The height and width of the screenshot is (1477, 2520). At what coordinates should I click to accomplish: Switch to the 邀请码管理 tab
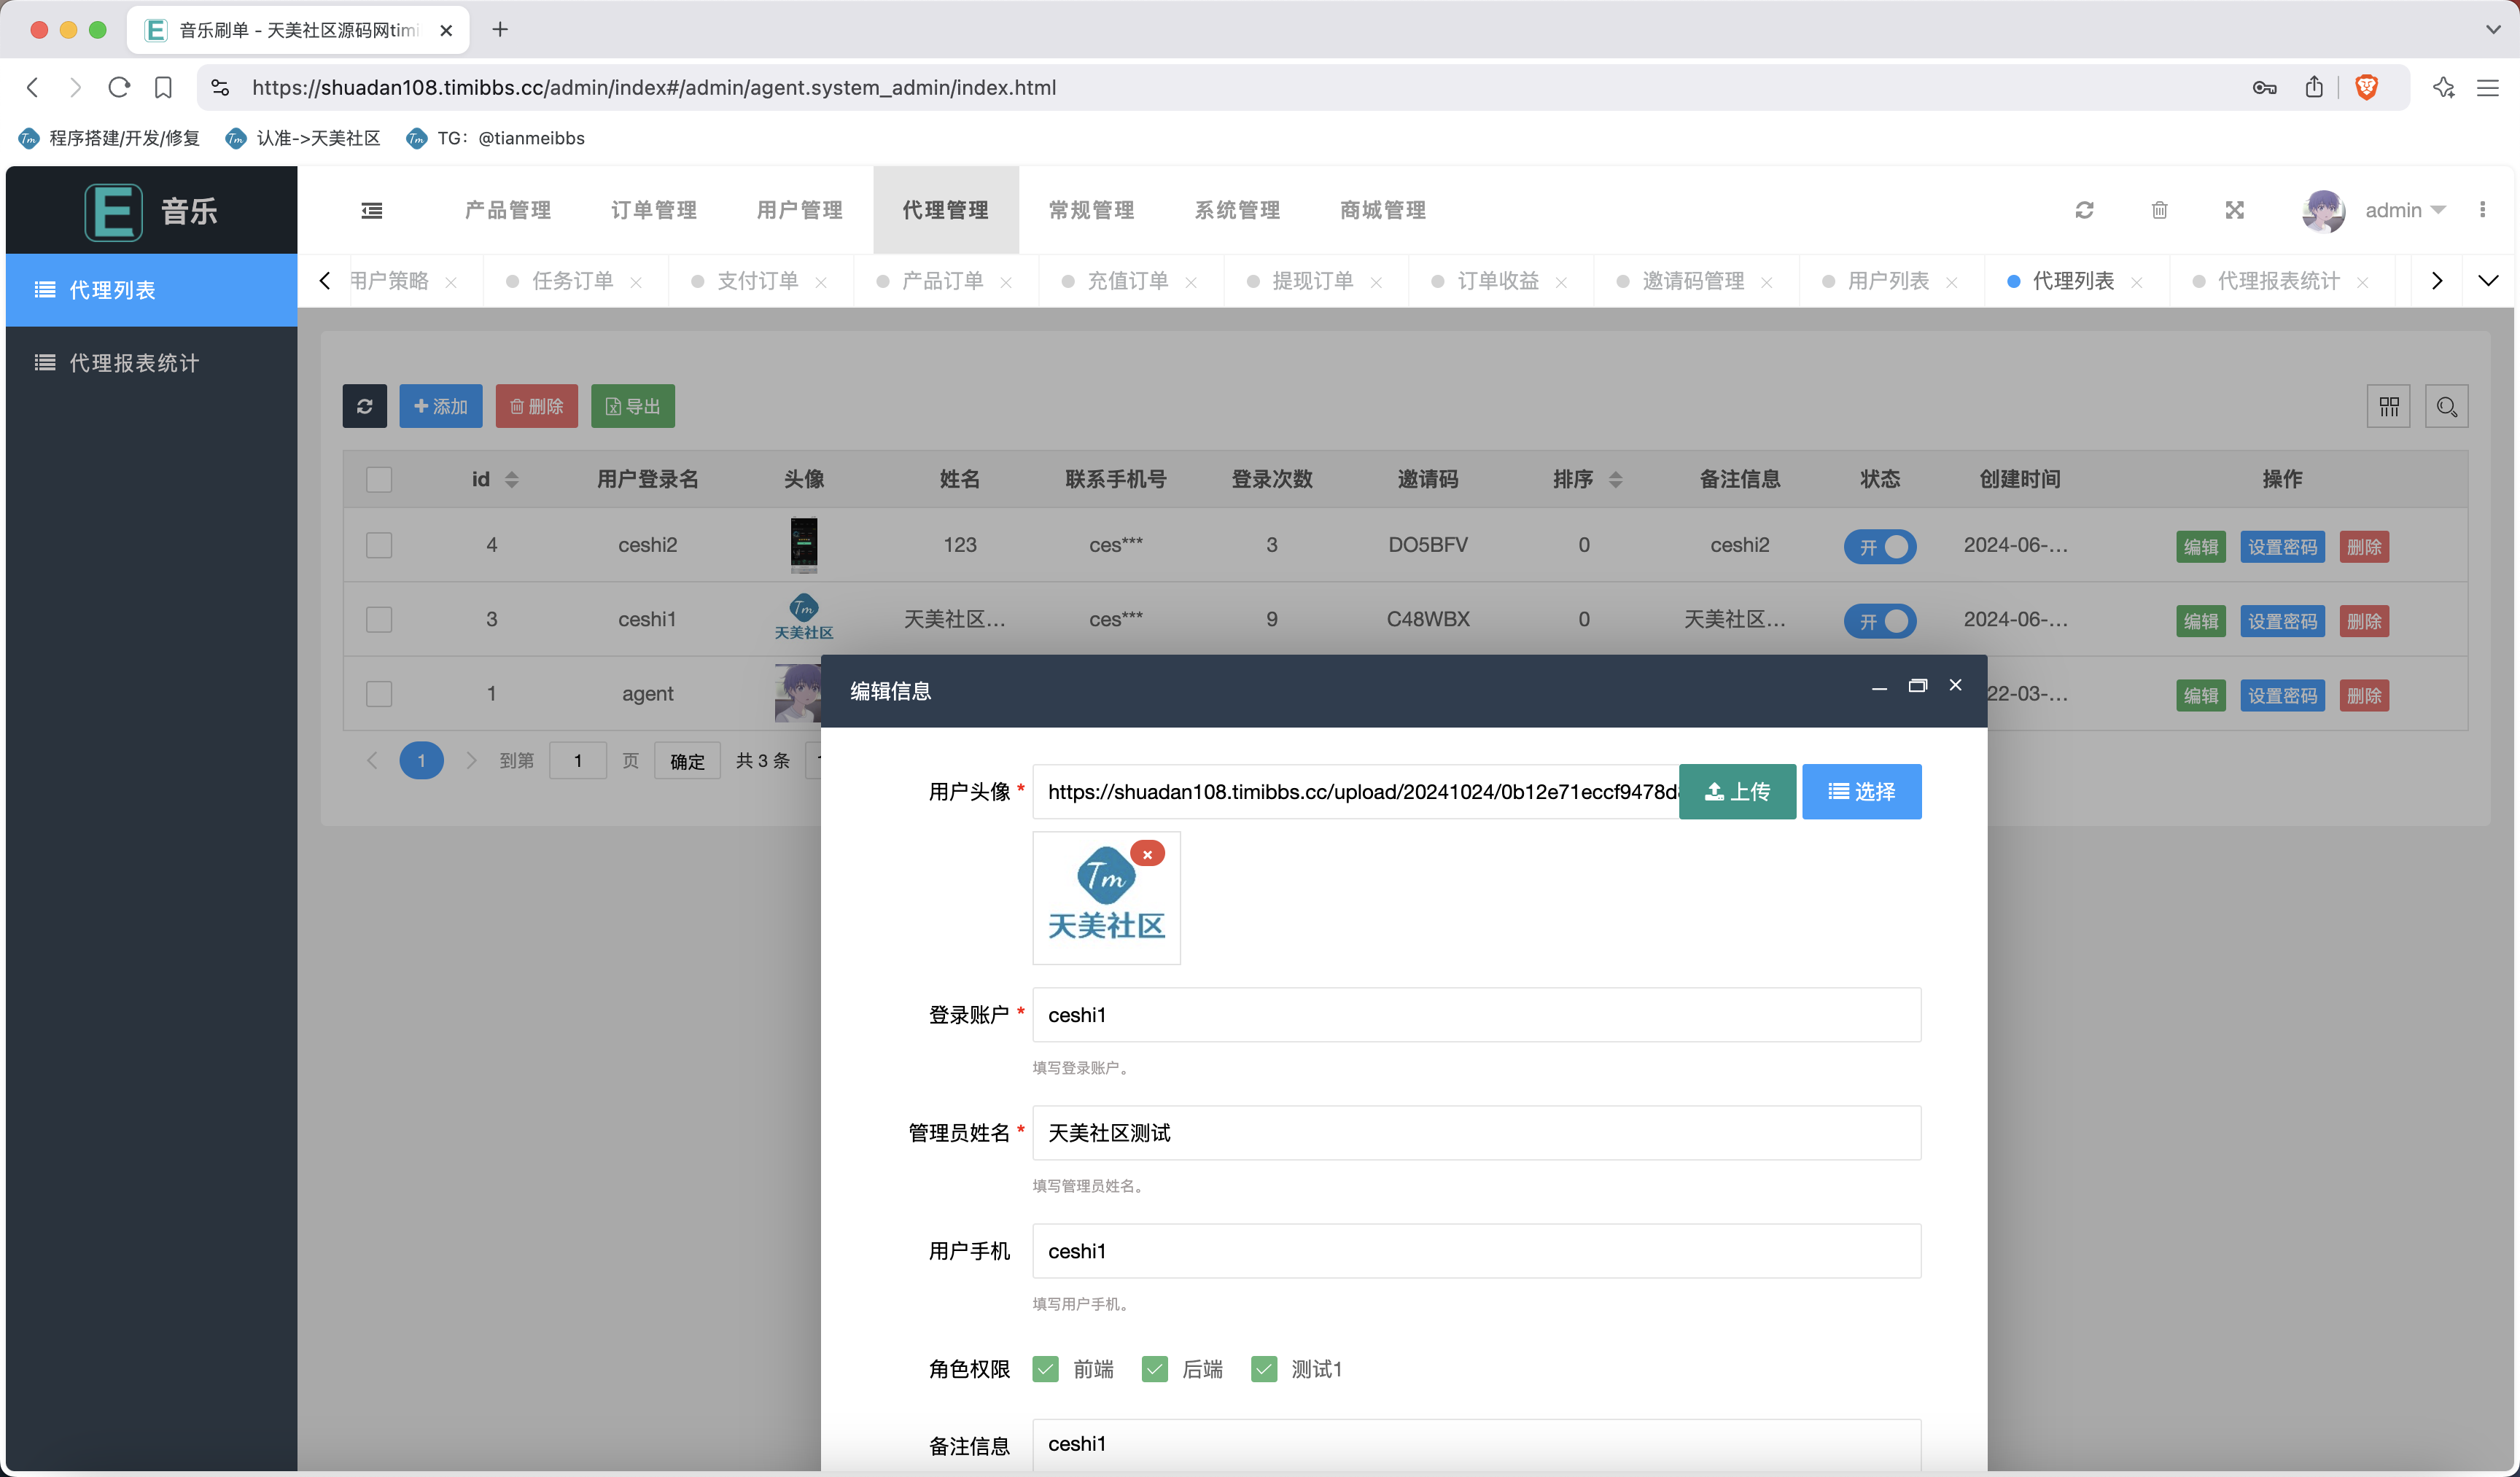[x=1693, y=282]
